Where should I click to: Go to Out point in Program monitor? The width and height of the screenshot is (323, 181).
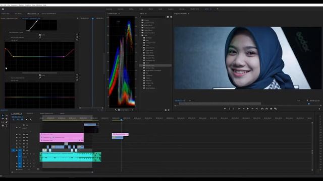coord(257,109)
